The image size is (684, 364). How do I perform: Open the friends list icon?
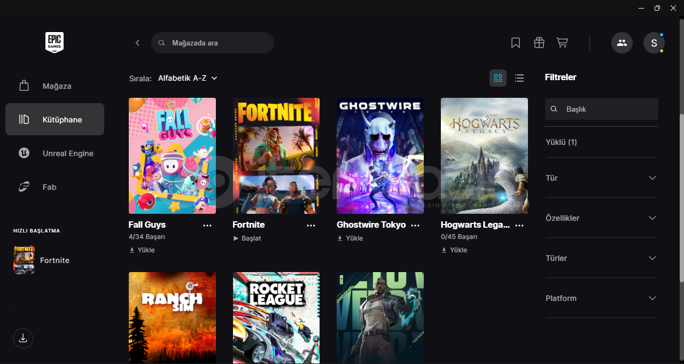tap(621, 43)
